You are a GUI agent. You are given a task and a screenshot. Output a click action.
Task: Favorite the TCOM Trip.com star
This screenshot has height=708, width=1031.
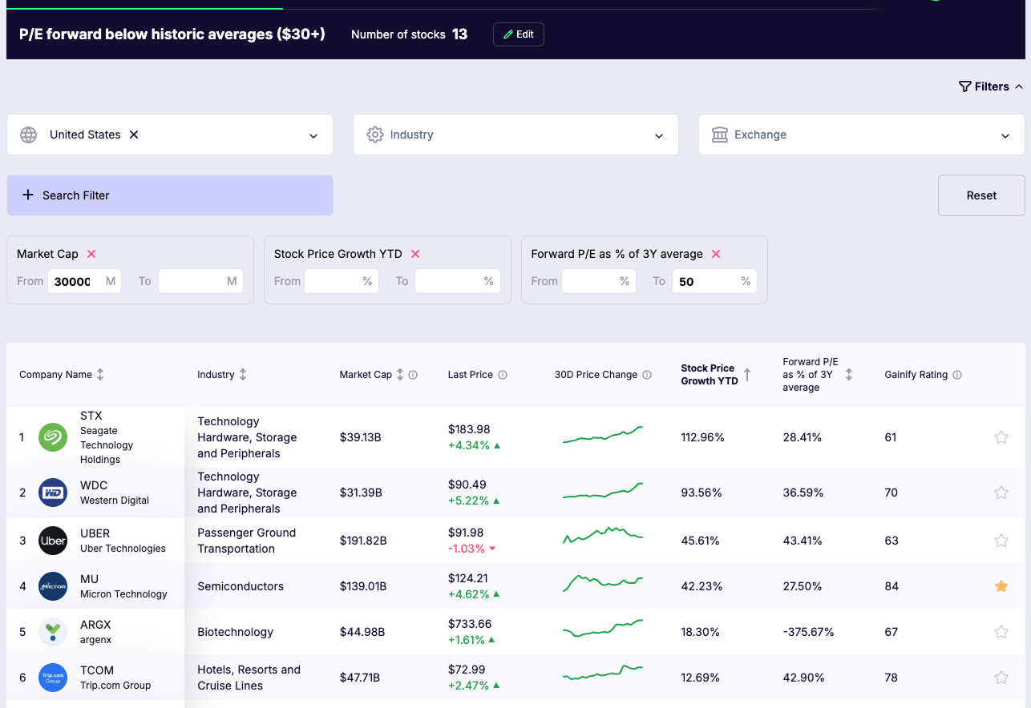click(1001, 678)
